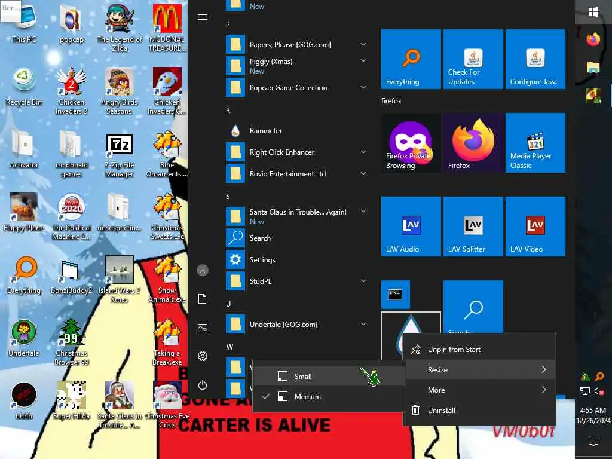Open the Everything tile in Start

[411, 59]
